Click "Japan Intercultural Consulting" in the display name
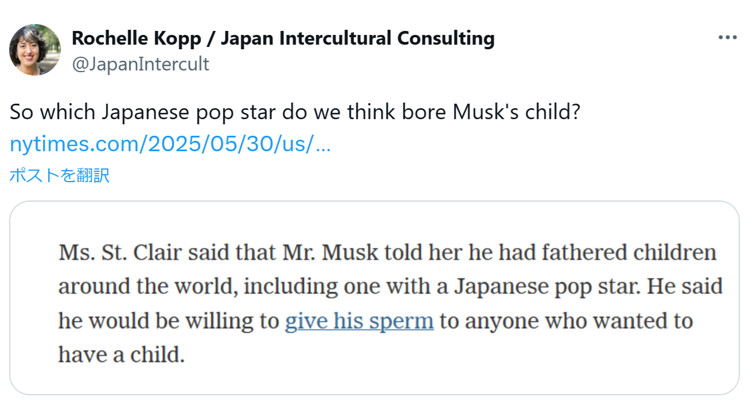Image resolution: width=750 pixels, height=409 pixels. (358, 38)
